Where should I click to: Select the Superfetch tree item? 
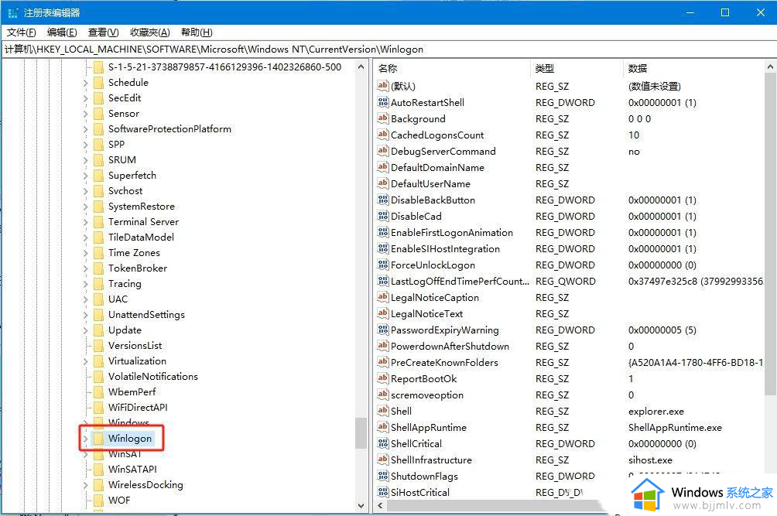click(132, 176)
